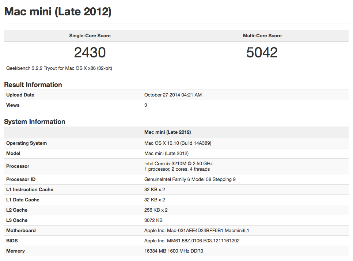This screenshot has height=261, width=353.
Task: Click the Operating System label
Action: pyautogui.click(x=27, y=143)
